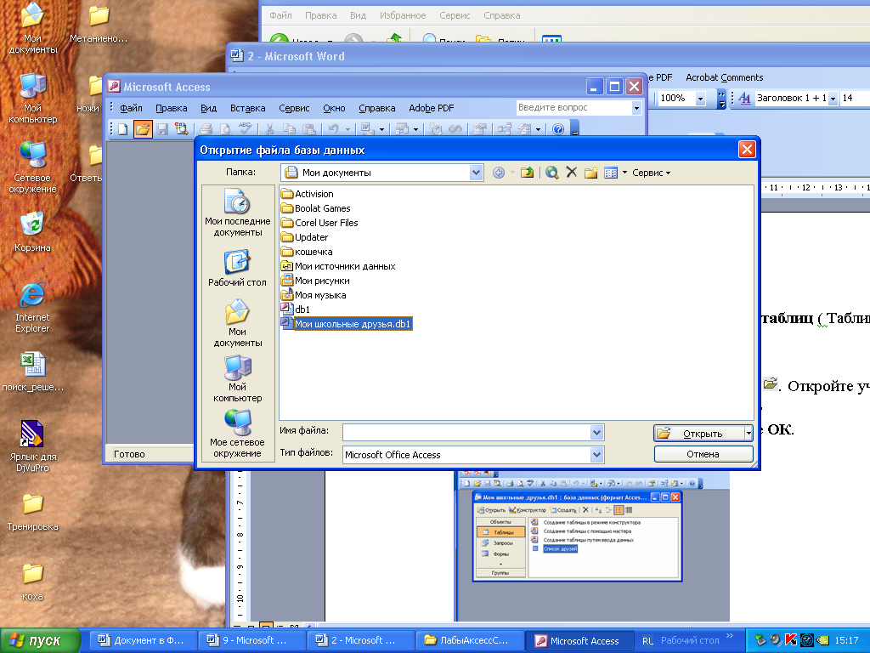
Task: Open the Правка menu in Access
Action: click(x=171, y=108)
